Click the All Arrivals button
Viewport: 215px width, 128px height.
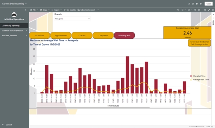tap(40, 35)
